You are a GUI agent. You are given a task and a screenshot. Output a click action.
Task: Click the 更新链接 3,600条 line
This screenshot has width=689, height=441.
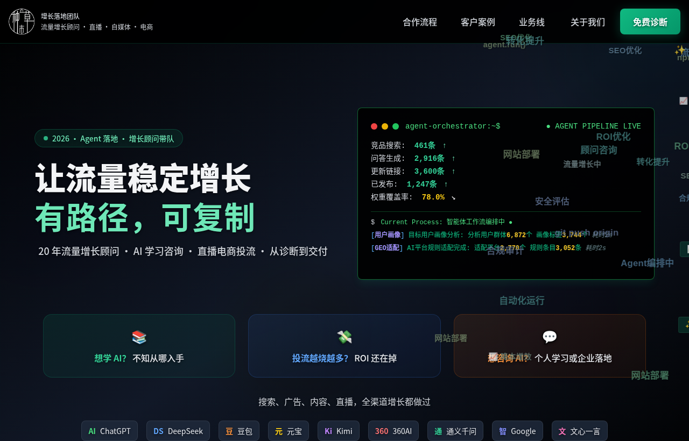coord(413,172)
